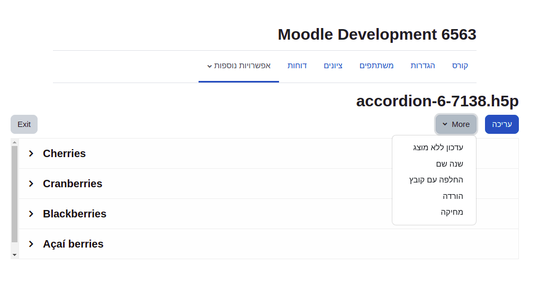Expand the Blackberries accordion chevron
The image size is (539, 283).
[x=31, y=214]
